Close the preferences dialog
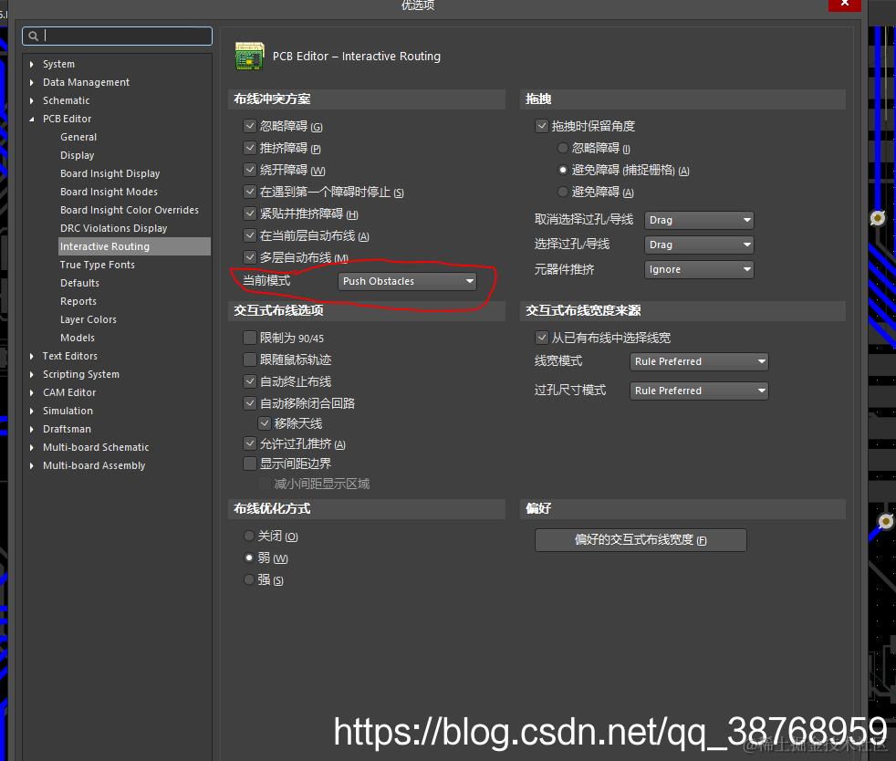 coord(845,4)
